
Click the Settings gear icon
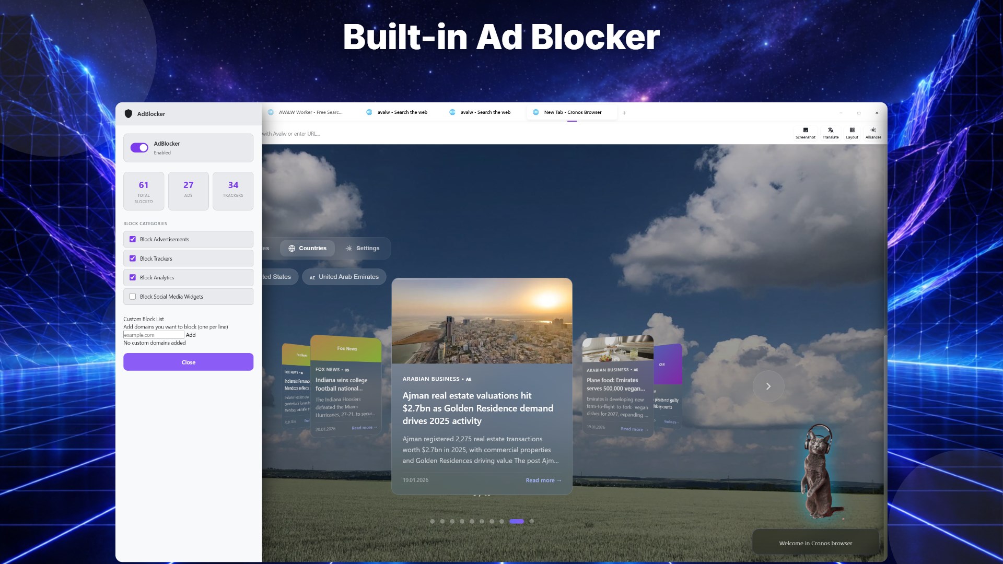pyautogui.click(x=348, y=249)
